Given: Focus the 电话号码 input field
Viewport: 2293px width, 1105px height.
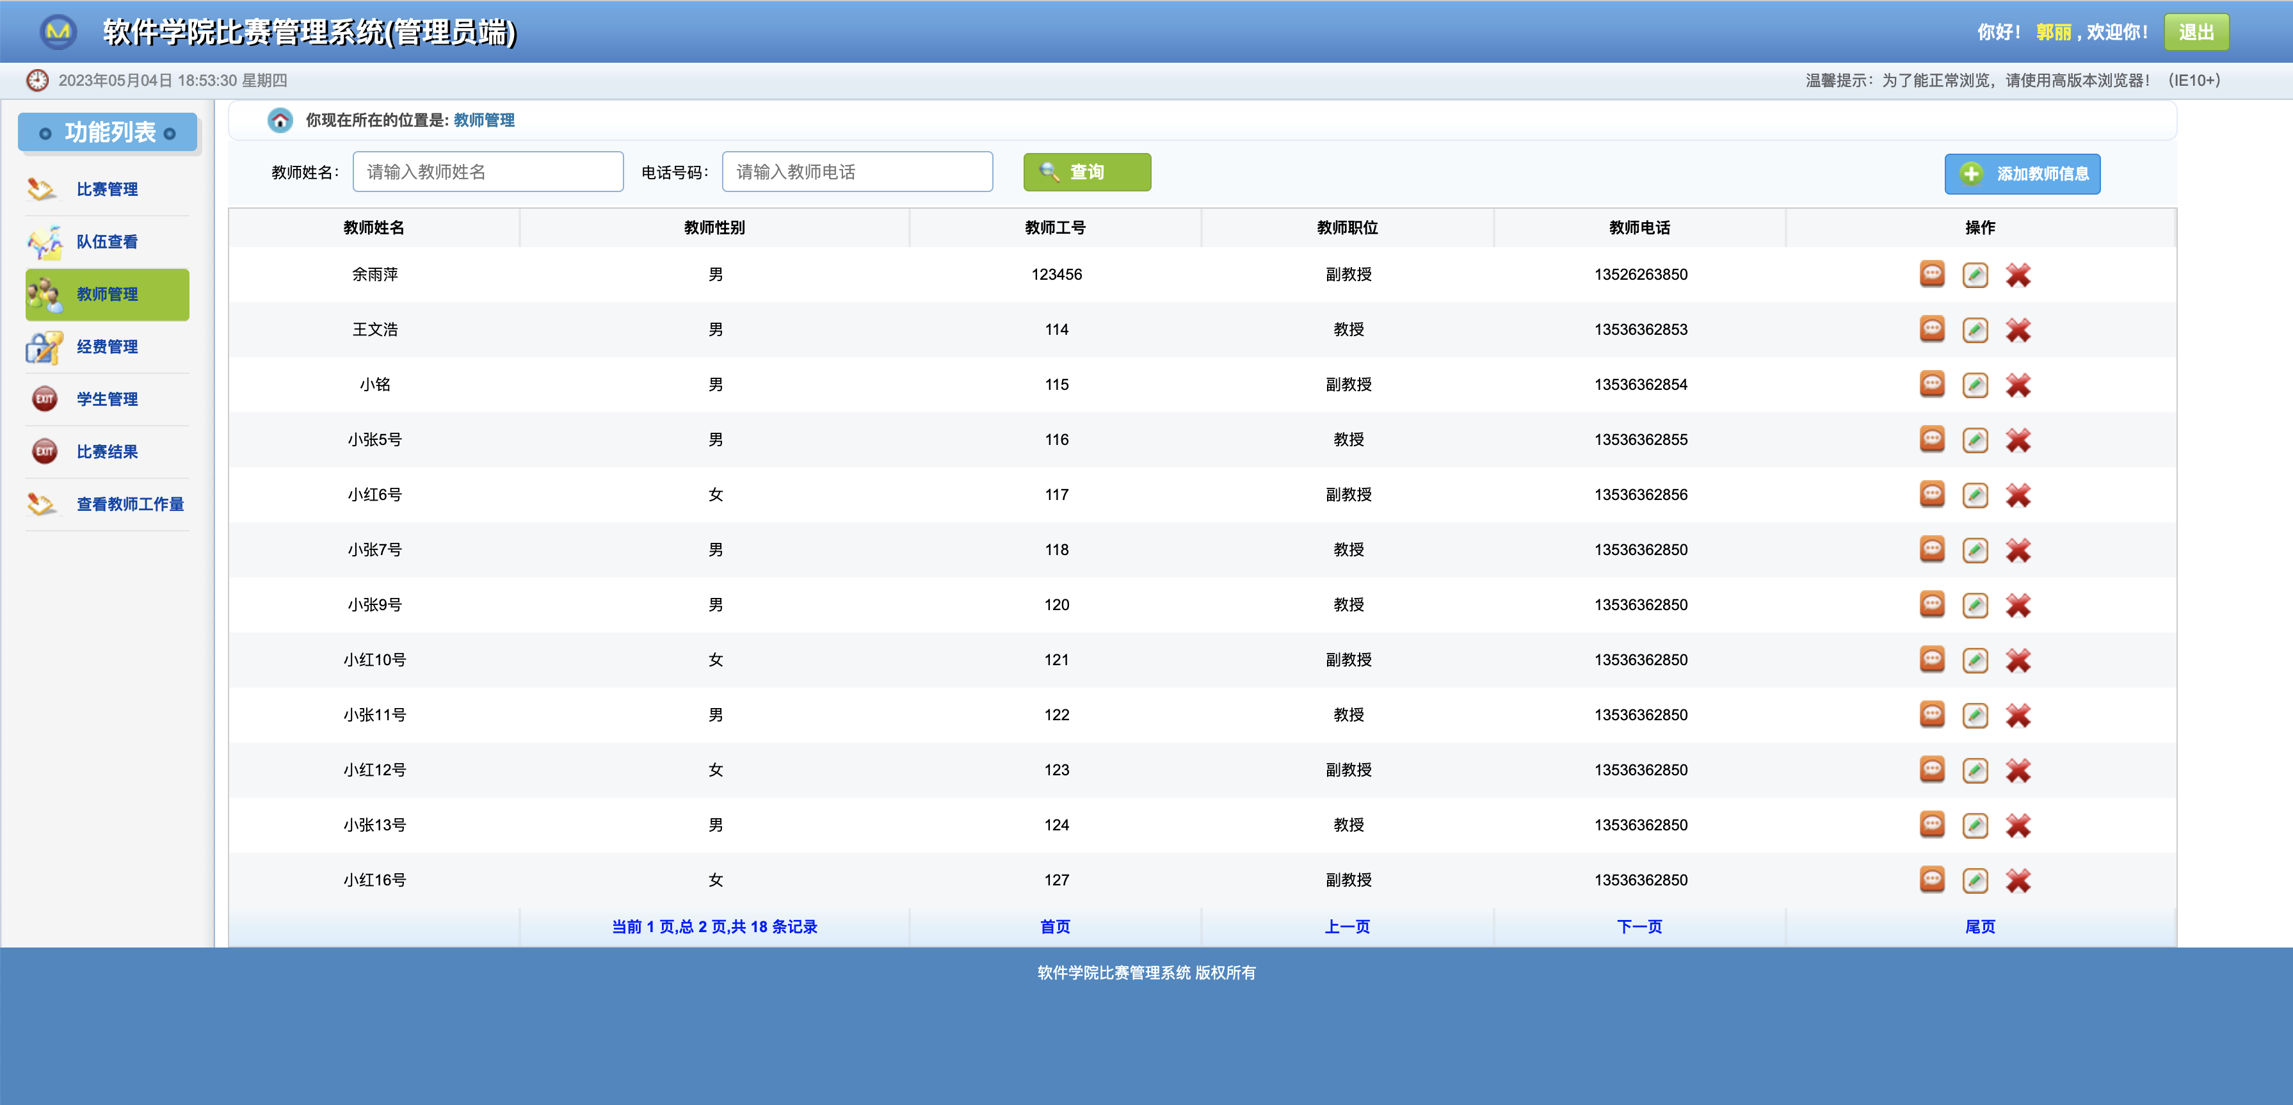Looking at the screenshot, I should click(857, 172).
